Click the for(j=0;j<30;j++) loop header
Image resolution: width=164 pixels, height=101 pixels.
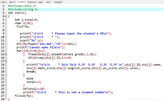tap(31, 51)
